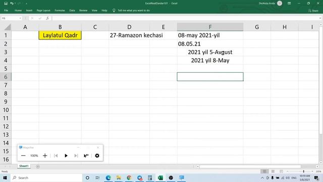Click the Name Box showing F6
This screenshot has width=323, height=182.
tap(10, 18)
